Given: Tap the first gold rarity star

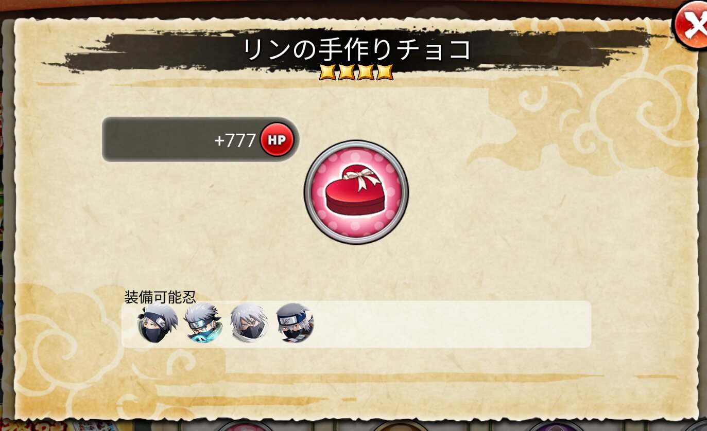Looking at the screenshot, I should click(327, 72).
